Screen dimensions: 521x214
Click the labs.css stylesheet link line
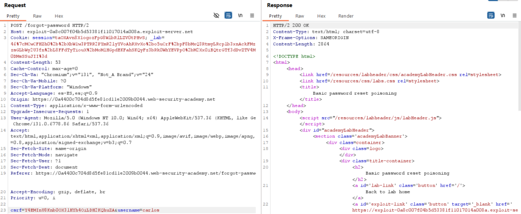(369, 81)
